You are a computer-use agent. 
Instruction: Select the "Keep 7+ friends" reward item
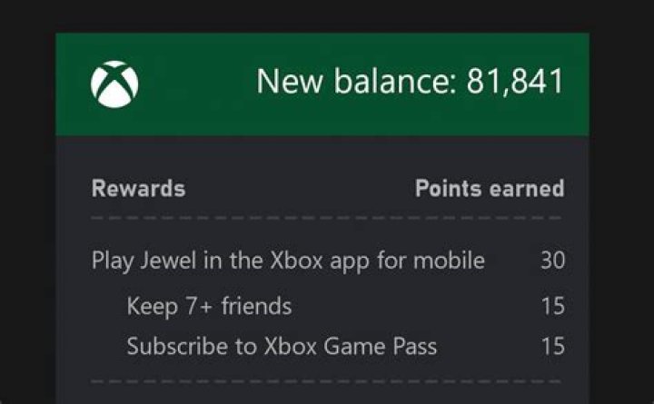click(209, 306)
